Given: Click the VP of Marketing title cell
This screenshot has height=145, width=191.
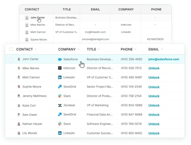Looking at the screenshot, I should tap(97, 105).
